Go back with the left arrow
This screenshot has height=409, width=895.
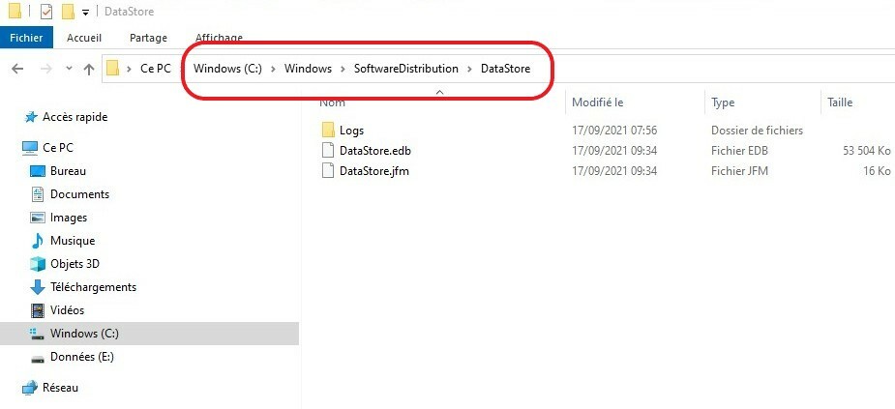tap(17, 69)
